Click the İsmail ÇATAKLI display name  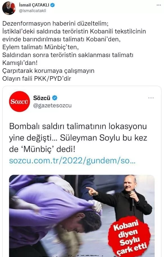34,5
